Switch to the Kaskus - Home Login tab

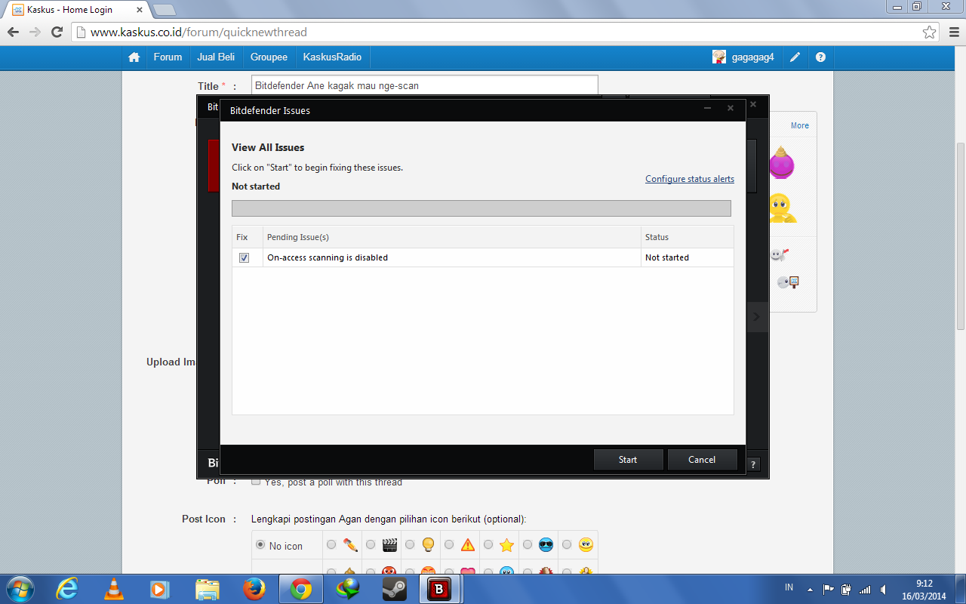click(x=78, y=10)
